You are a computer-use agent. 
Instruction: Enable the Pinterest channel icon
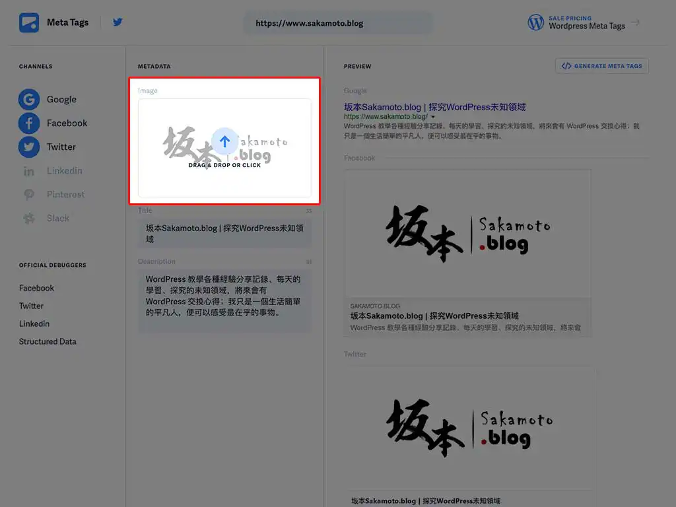tap(28, 195)
